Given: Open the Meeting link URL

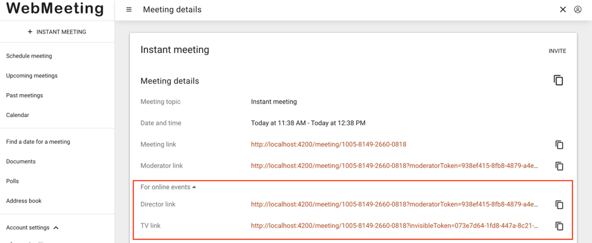Looking at the screenshot, I should click(x=328, y=144).
